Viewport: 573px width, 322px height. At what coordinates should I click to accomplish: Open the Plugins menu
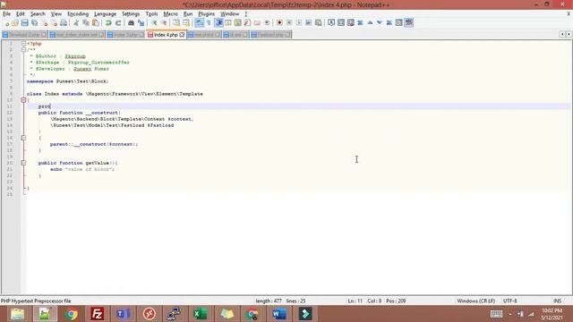(x=206, y=14)
